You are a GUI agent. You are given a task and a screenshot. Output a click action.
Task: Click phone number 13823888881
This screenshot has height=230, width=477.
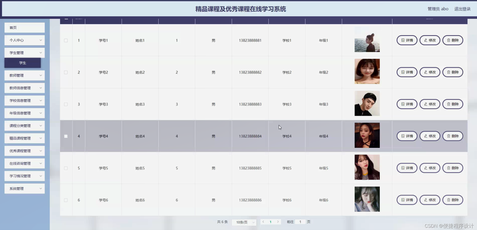(x=250, y=40)
